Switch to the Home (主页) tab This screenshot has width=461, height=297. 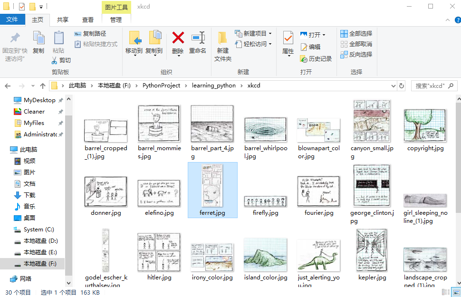pos(38,19)
